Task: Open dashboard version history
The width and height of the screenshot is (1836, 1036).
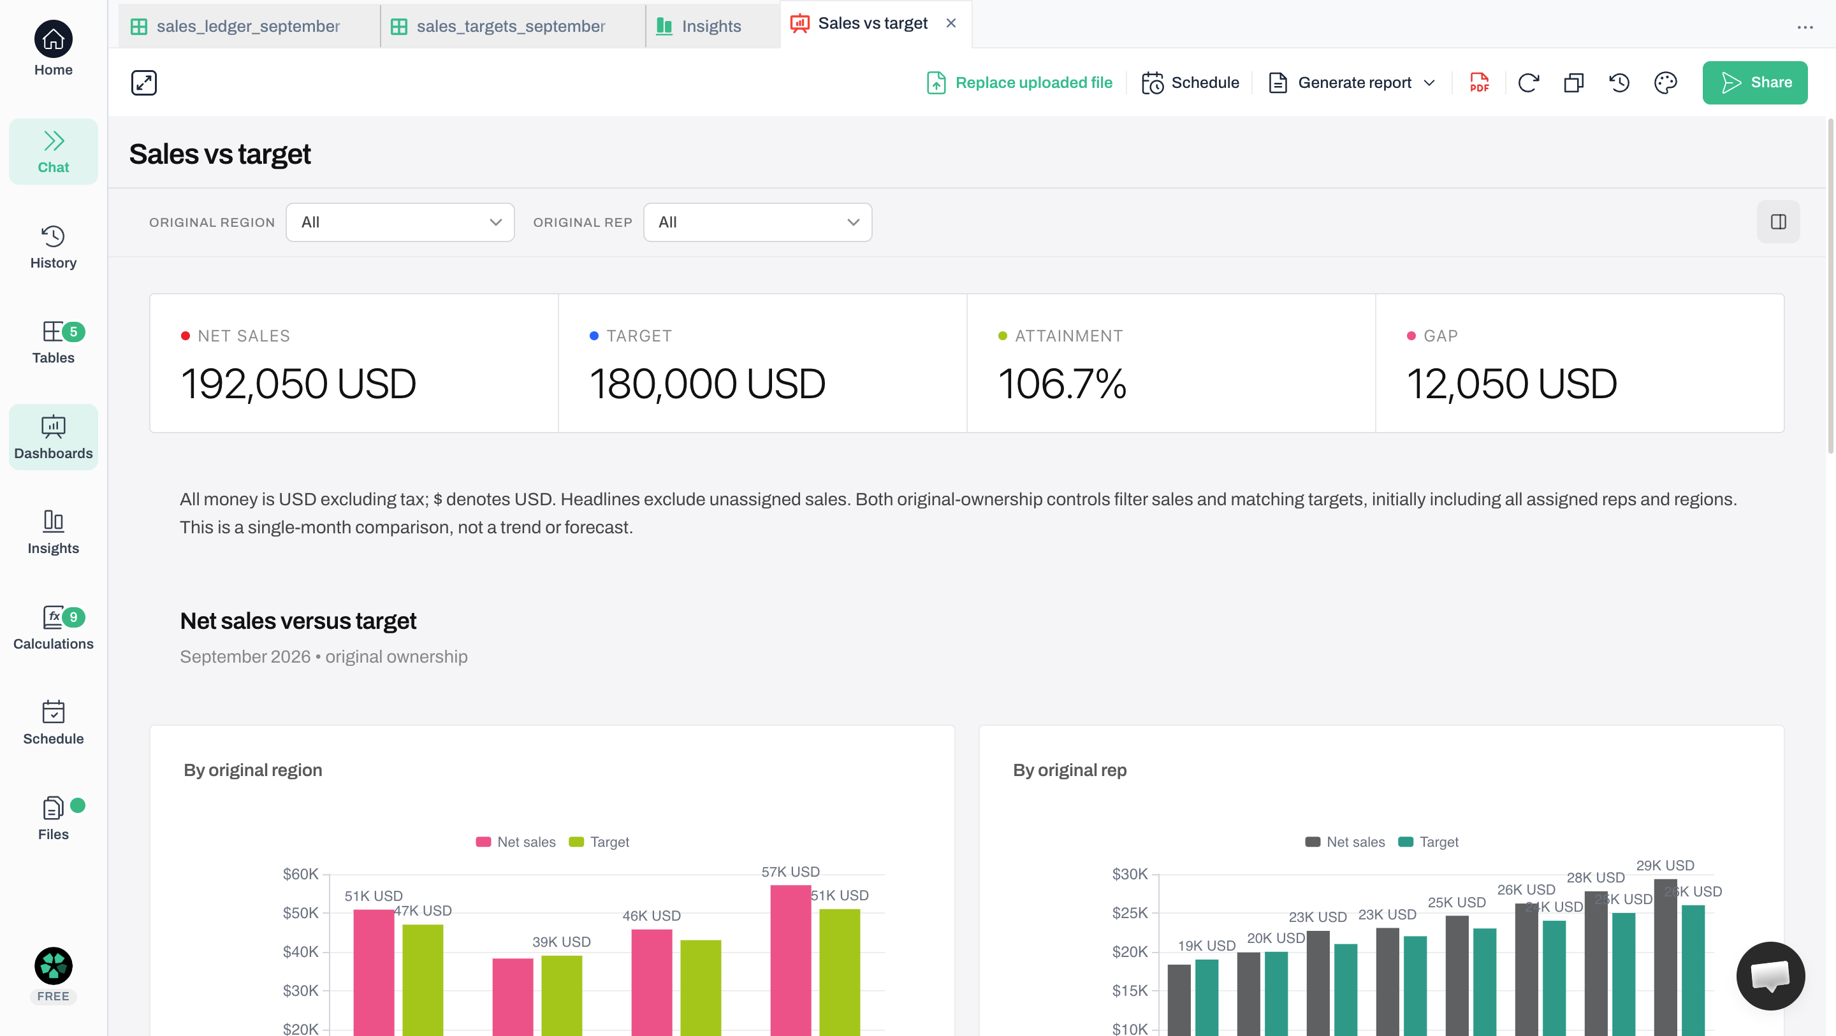Action: pos(1619,83)
